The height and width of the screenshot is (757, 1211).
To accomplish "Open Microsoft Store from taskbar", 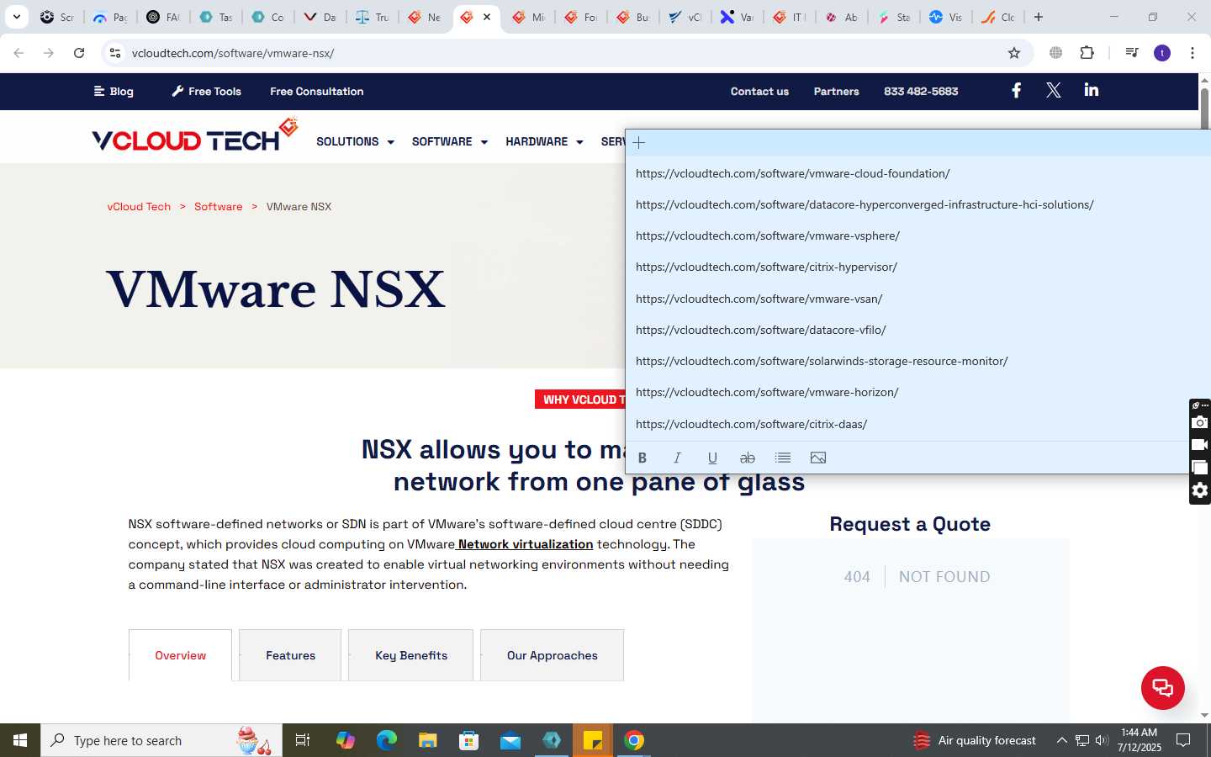I will click(x=469, y=740).
